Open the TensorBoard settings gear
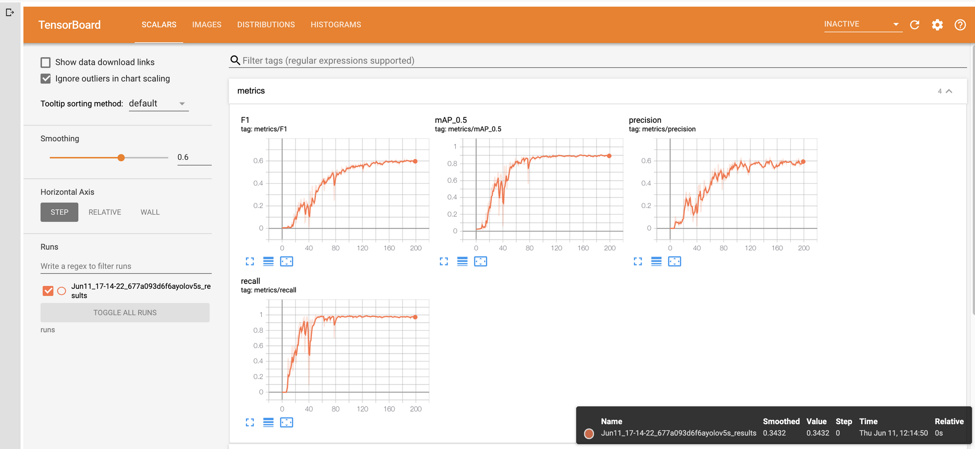This screenshot has width=975, height=449. click(x=937, y=25)
